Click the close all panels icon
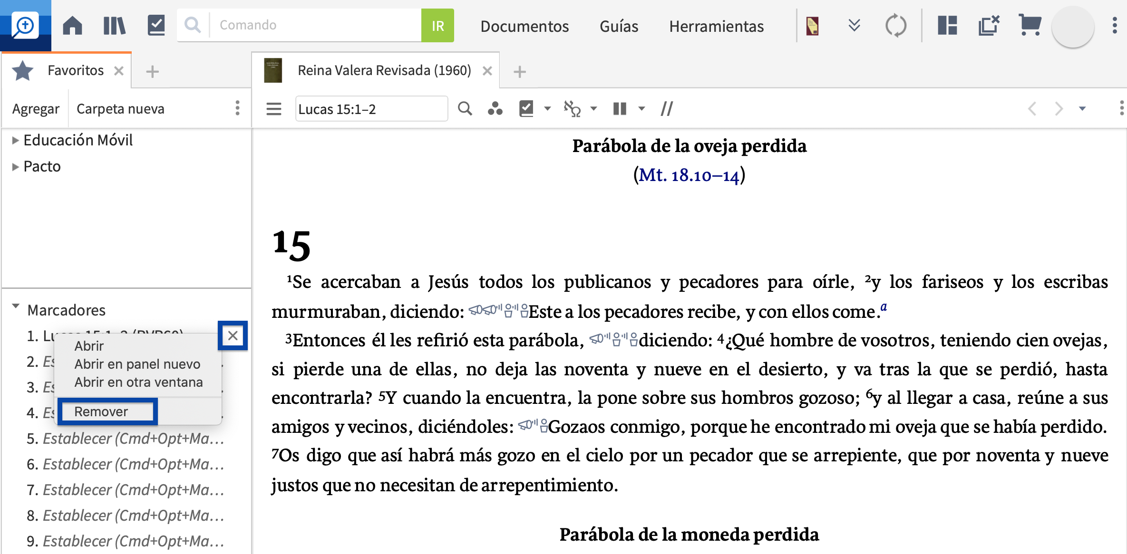 pyautogui.click(x=989, y=25)
